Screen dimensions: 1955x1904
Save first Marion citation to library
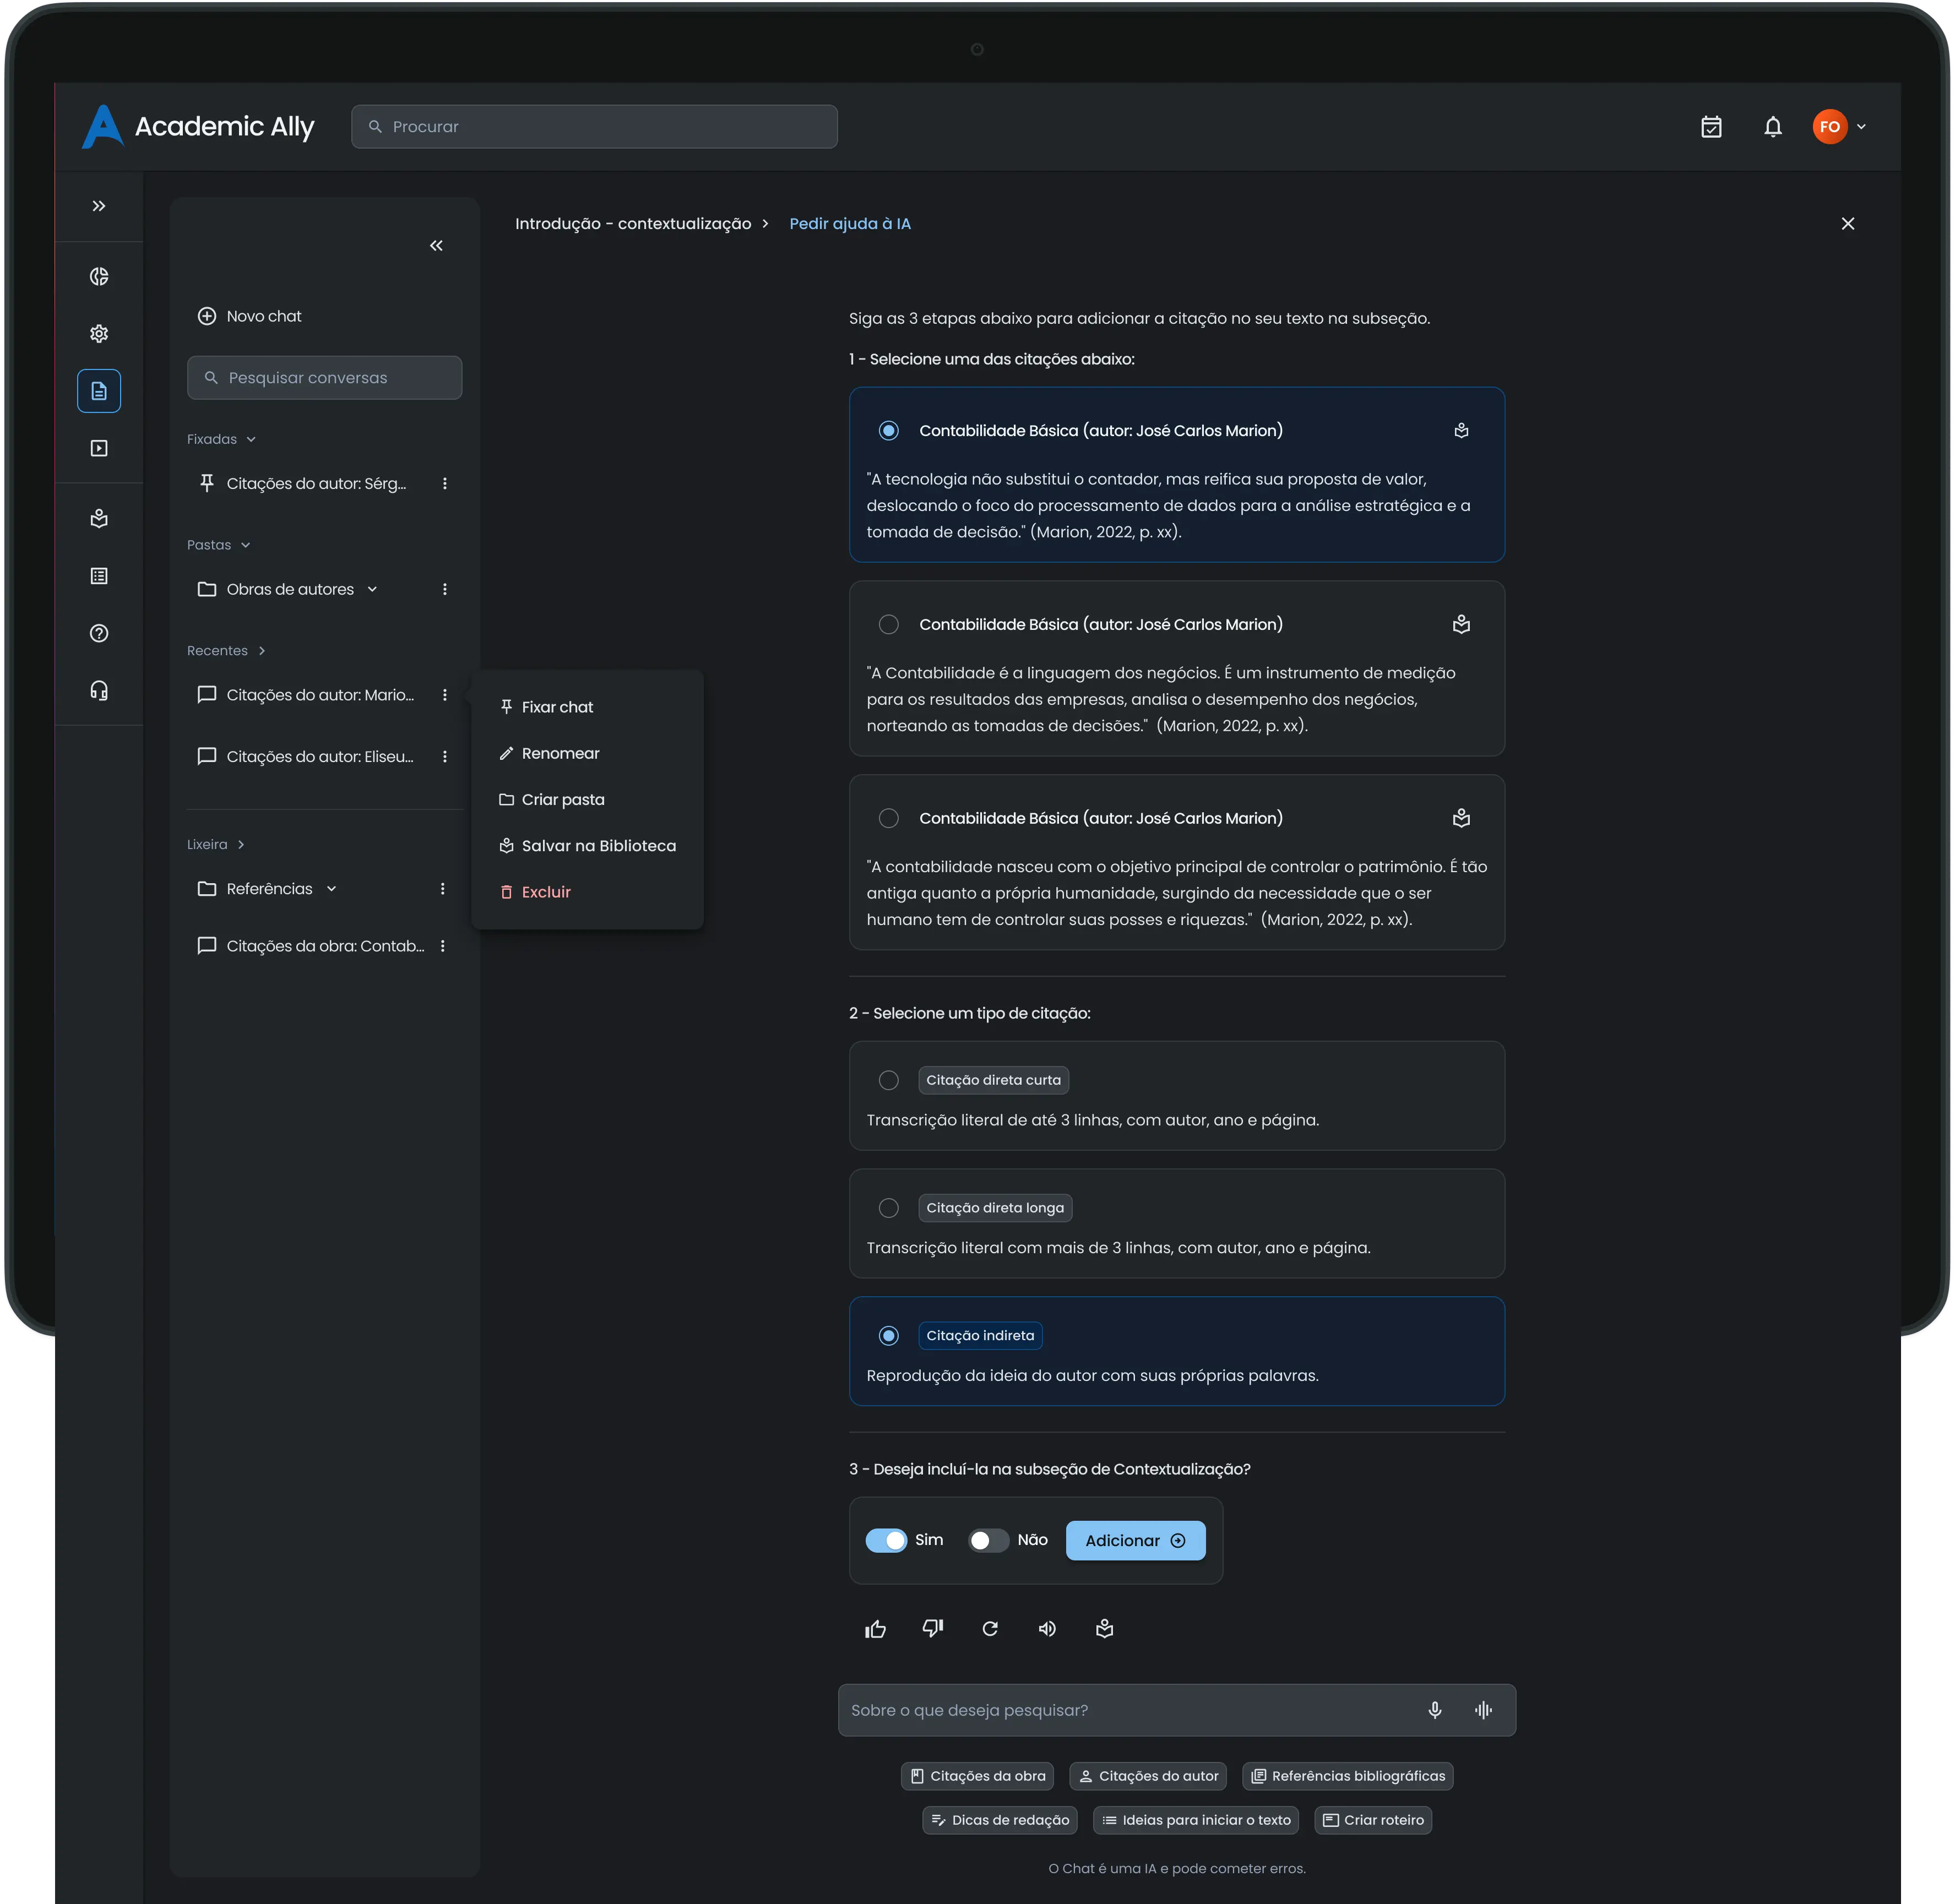(x=1461, y=431)
